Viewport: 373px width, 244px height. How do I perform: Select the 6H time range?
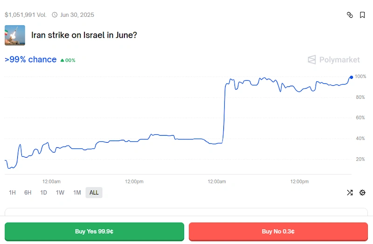pyautogui.click(x=28, y=193)
